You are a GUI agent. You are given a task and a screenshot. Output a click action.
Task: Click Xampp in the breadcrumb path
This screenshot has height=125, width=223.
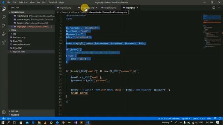click(x=64, y=12)
